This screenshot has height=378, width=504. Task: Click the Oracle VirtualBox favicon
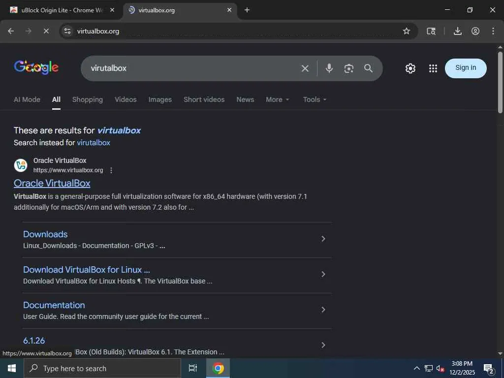[x=21, y=165]
